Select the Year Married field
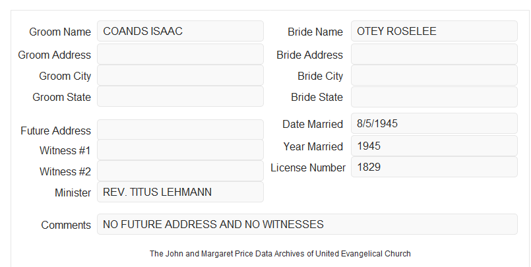This screenshot has width=531, height=267. [434, 146]
